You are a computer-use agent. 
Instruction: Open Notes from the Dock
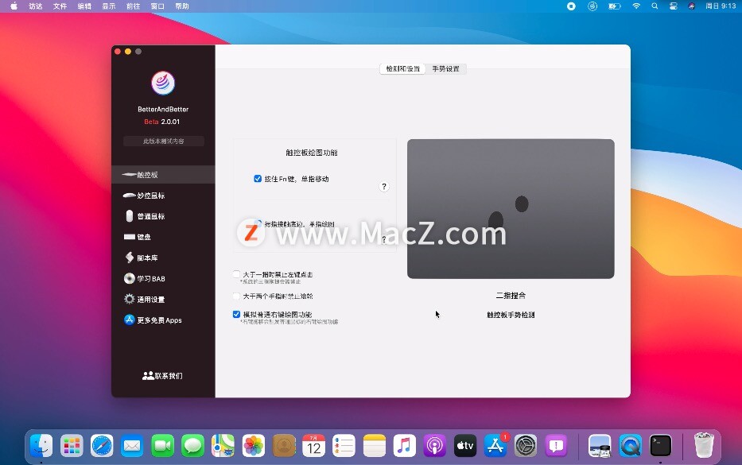coord(375,446)
